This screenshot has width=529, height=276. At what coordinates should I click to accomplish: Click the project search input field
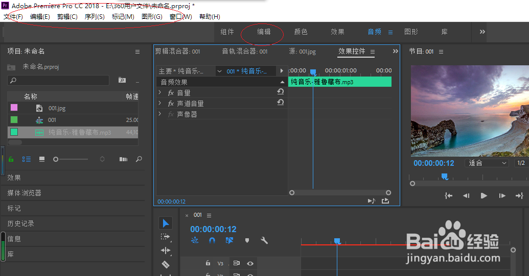[x=58, y=81]
